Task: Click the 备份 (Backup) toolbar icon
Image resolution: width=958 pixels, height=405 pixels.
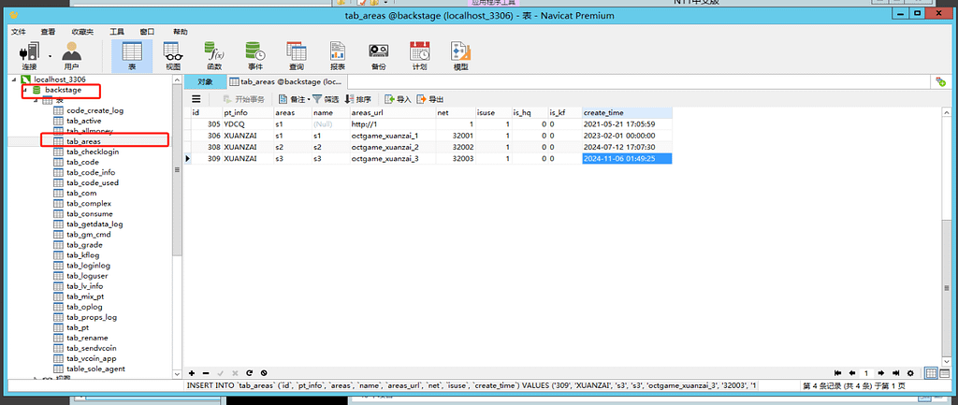Action: pyautogui.click(x=378, y=55)
